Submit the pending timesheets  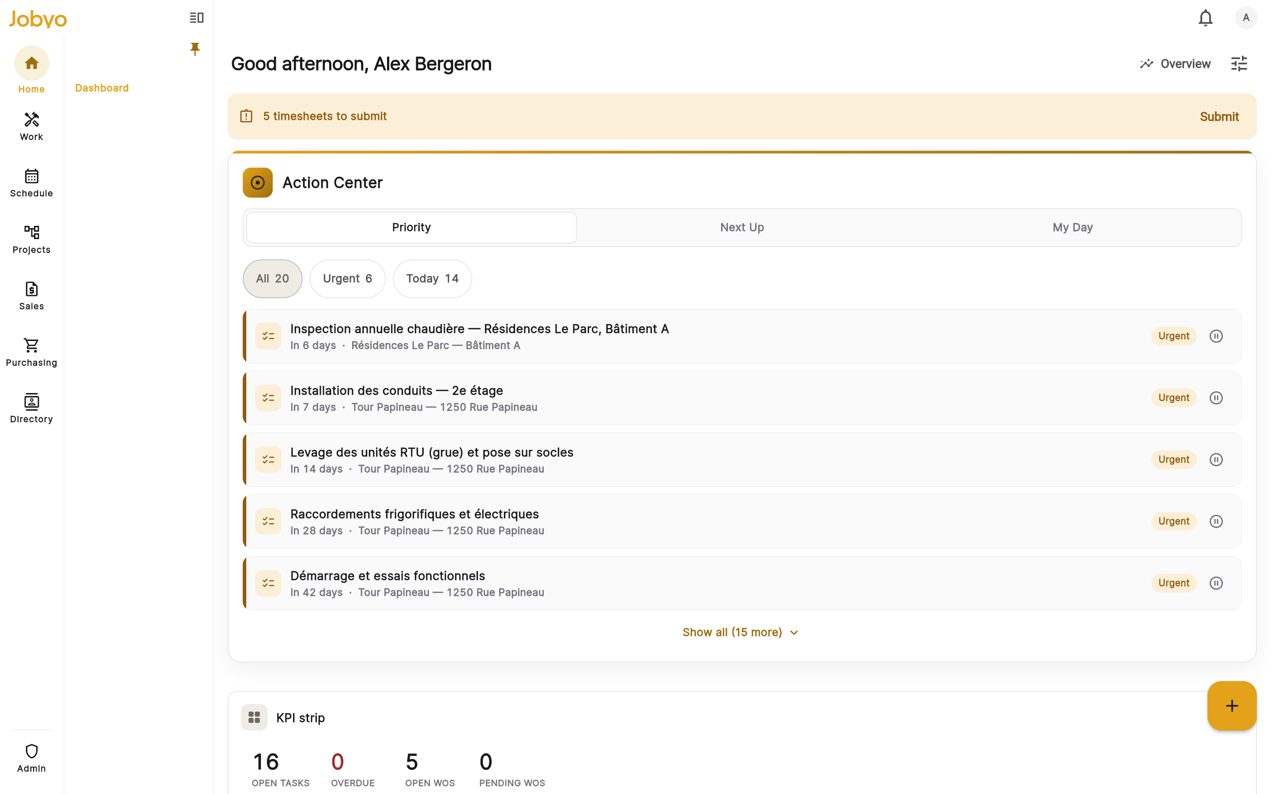click(x=1218, y=116)
